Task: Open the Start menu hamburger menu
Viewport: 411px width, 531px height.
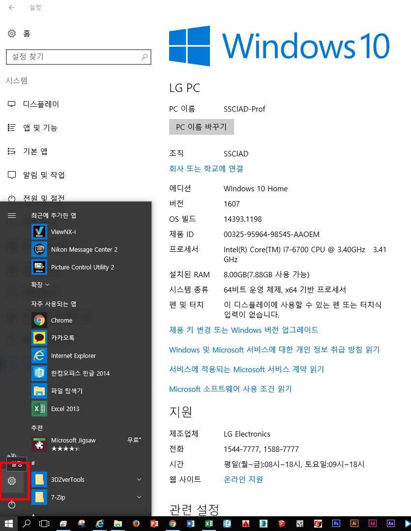Action: coord(12,215)
